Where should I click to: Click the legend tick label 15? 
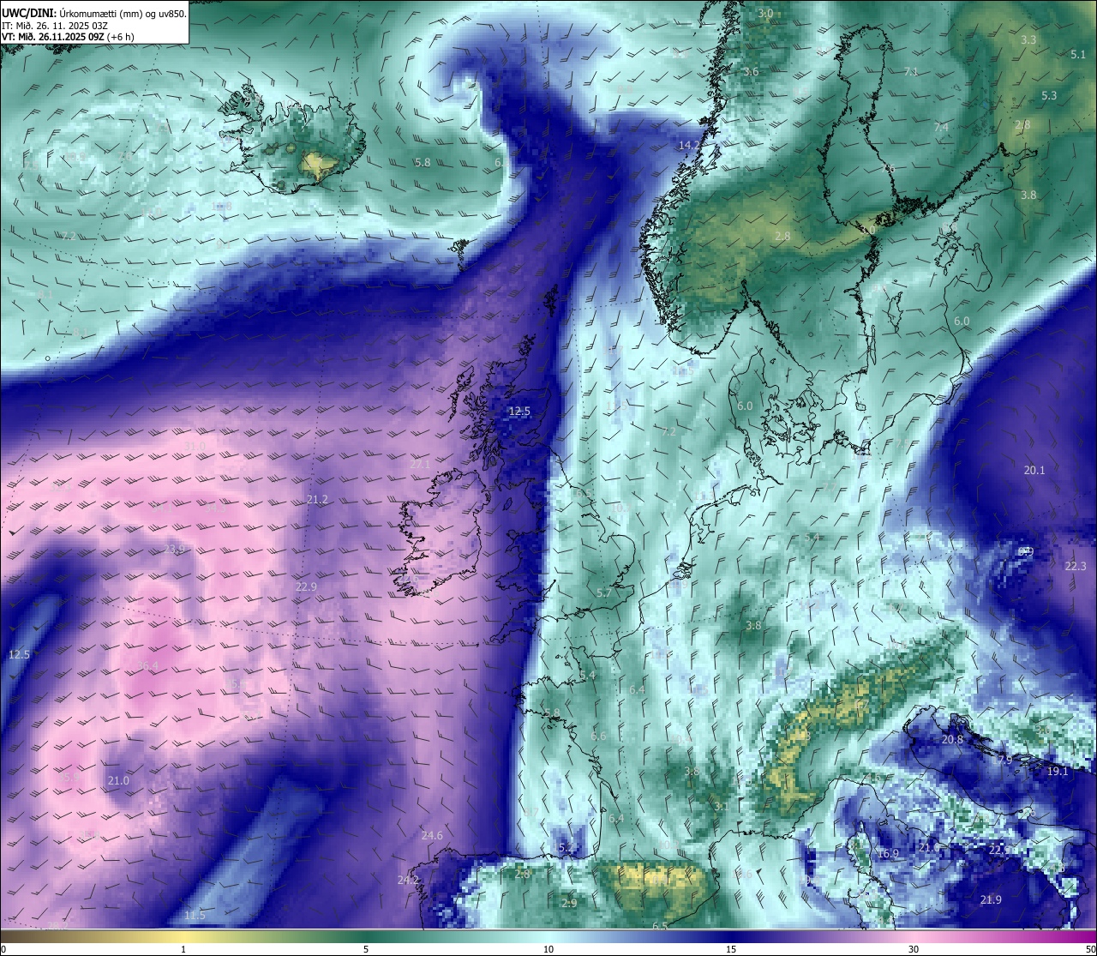coord(731,949)
